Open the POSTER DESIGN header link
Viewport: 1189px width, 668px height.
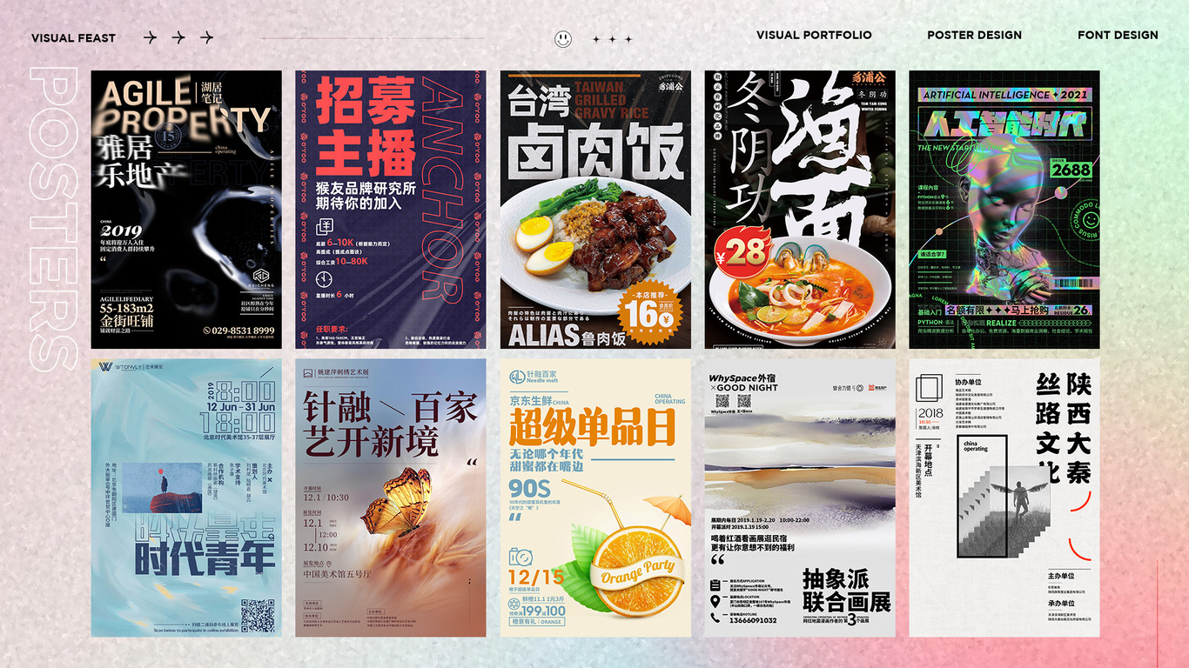[974, 35]
